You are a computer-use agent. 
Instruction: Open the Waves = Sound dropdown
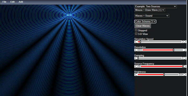point(152,16)
